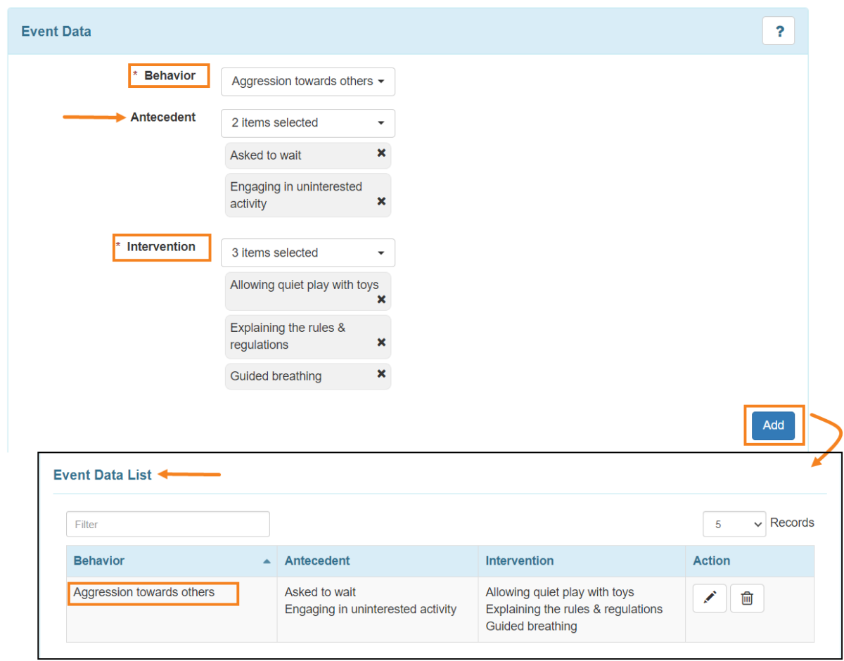The image size is (844, 661).
Task: Remove the 'Guided breathing' intervention tag
Action: point(381,374)
